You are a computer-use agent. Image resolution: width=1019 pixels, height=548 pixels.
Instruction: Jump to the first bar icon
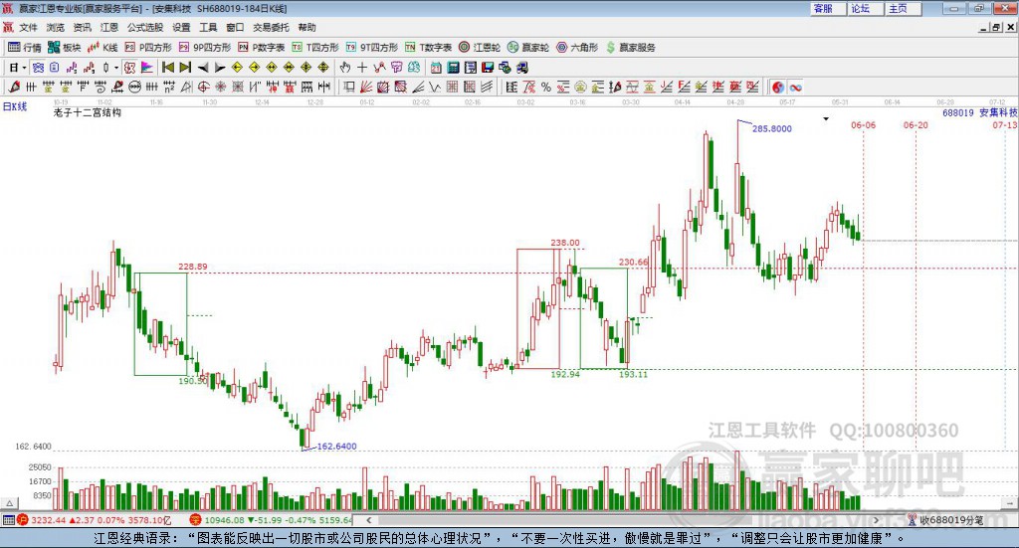point(167,68)
